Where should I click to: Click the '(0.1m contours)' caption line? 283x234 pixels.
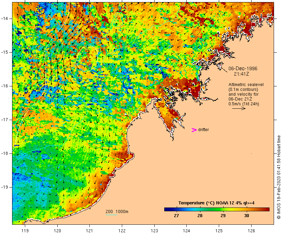[x=243, y=89]
